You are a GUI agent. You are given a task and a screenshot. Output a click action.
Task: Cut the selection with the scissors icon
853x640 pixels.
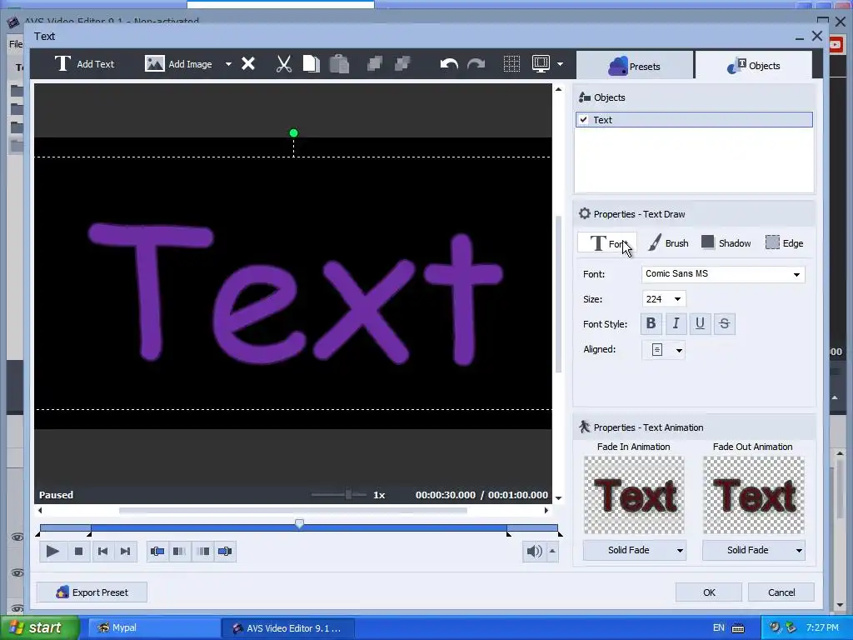click(x=283, y=64)
